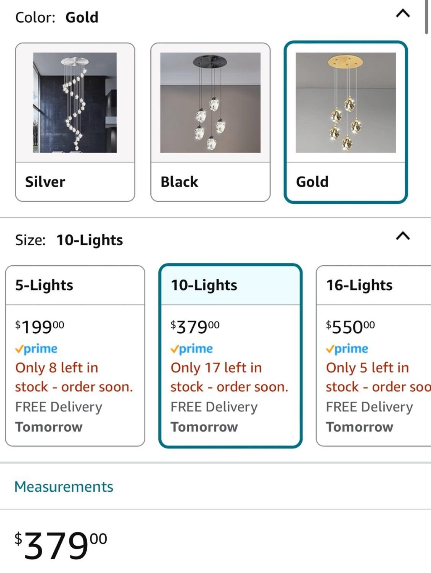This screenshot has width=431, height=573.
Task: Click the $199.00 price in 5-Lights card
Action: [40, 327]
